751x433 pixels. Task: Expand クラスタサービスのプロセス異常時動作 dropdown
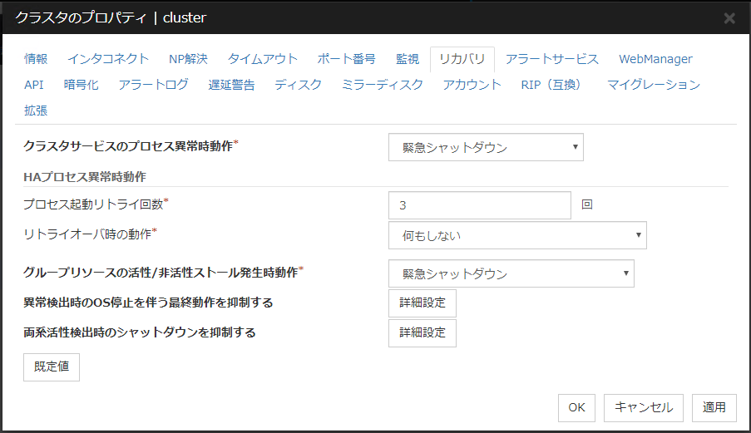point(486,148)
